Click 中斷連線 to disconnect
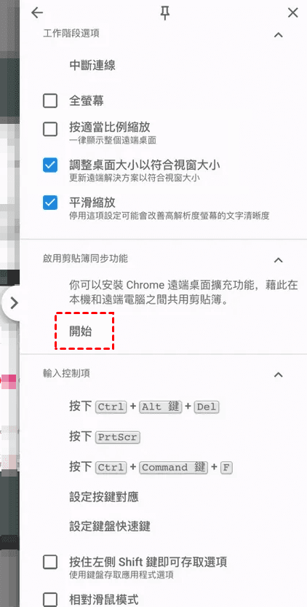Image resolution: width=307 pixels, height=607 pixels. tap(92, 66)
